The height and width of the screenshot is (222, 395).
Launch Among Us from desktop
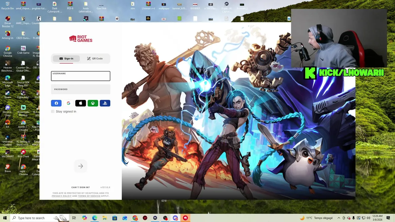[x=7, y=35]
